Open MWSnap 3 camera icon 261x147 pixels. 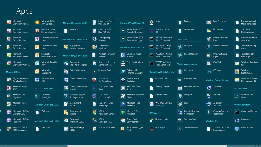pyautogui.click(x=151, y=129)
